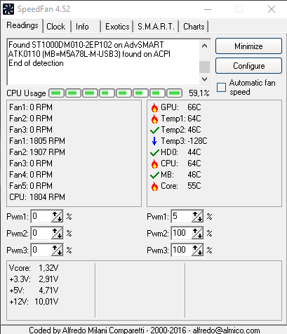
Task: Click the left Pwm2 value field showing 0
Action: click(41, 233)
